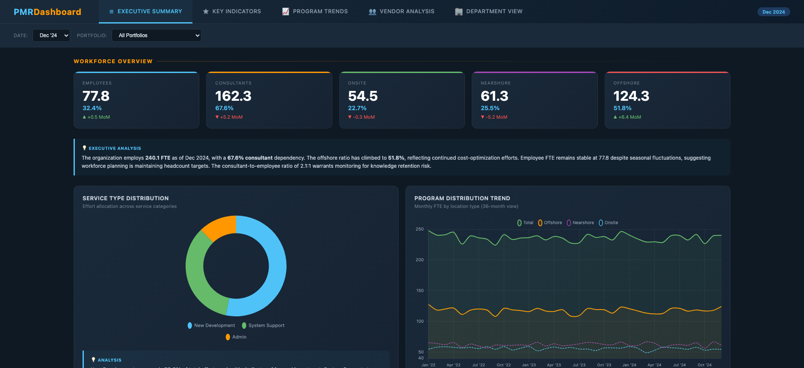Click the 67.6% consultants percentage
The width and height of the screenshot is (804, 368).
[x=225, y=108]
